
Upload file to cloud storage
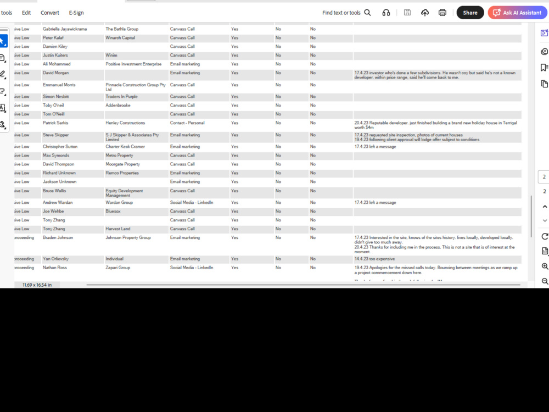(425, 13)
